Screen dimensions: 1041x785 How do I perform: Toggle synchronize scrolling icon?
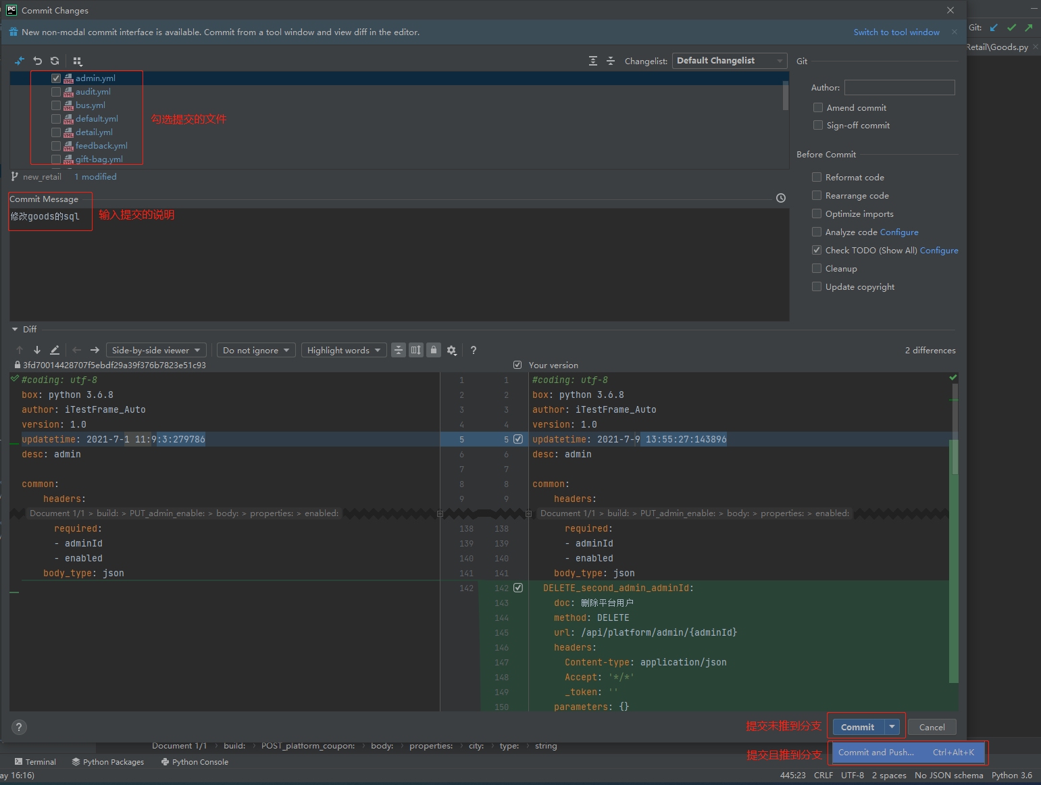(416, 350)
